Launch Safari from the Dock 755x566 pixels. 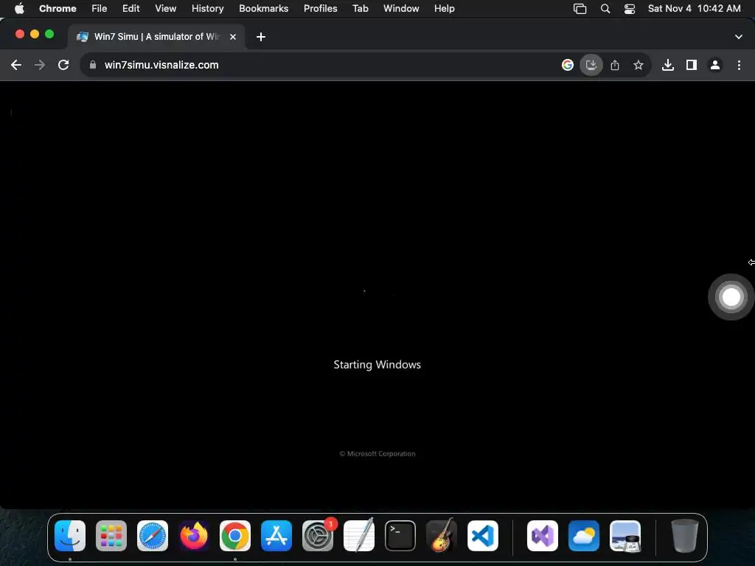point(153,536)
